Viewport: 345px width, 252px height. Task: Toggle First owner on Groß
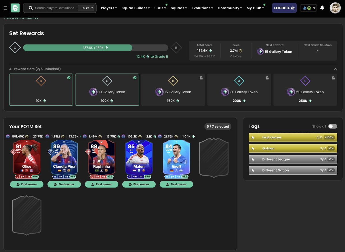click(176, 184)
